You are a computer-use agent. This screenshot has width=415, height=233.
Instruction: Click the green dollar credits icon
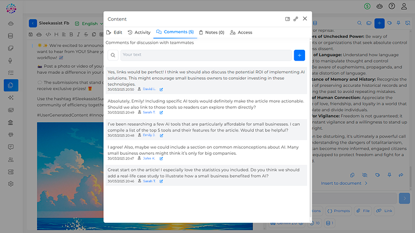click(367, 6)
